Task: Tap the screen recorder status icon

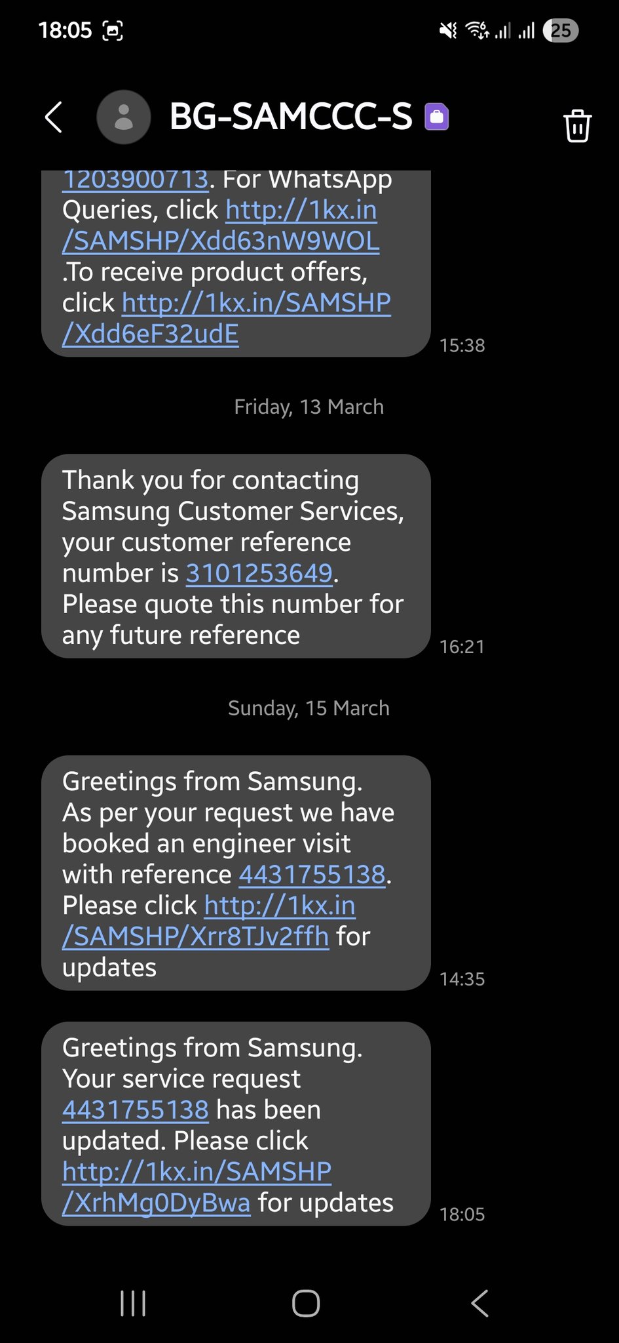Action: coord(113,31)
